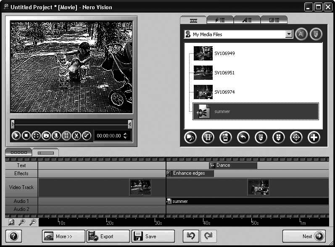Click the plus add icon in the media panel
This screenshot has height=247, width=335.
[x=314, y=137]
